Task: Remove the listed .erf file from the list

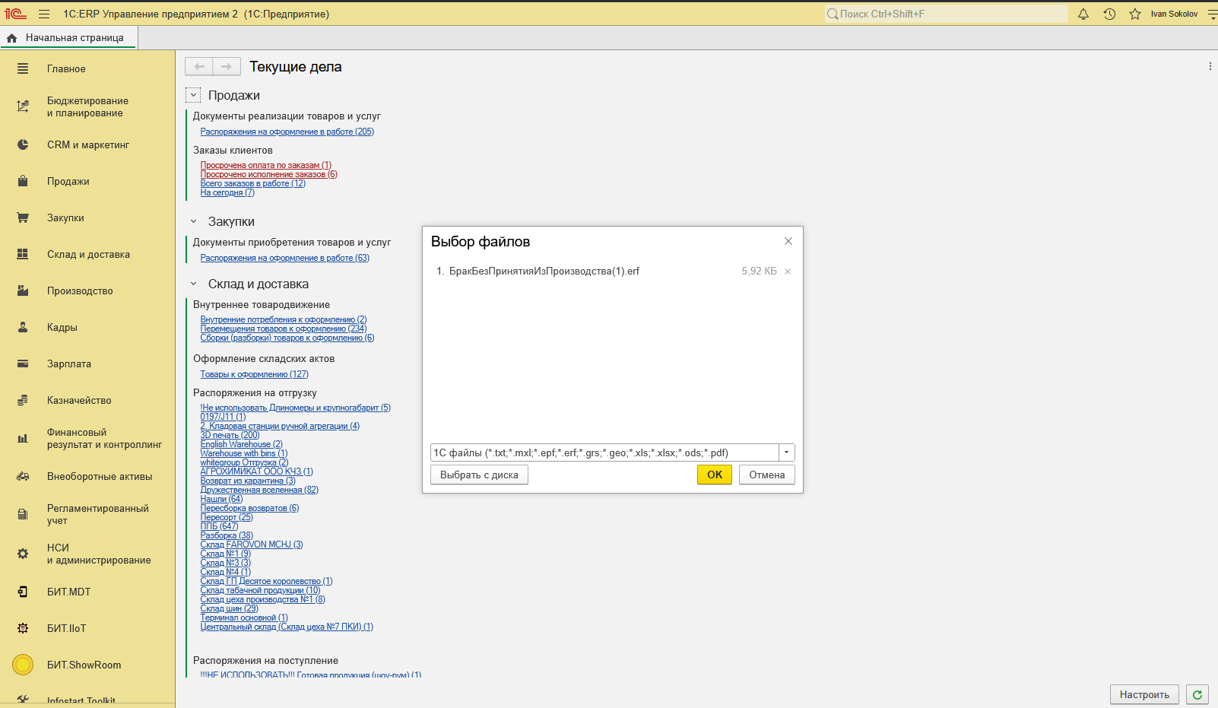Action: click(x=788, y=271)
